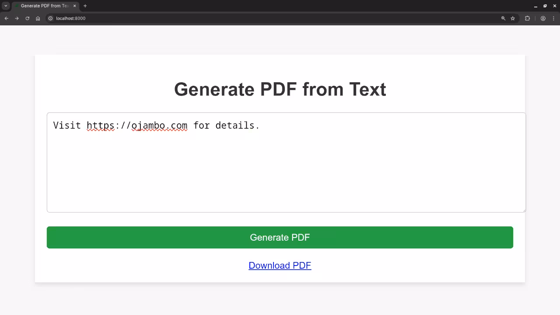The width and height of the screenshot is (560, 315).
Task: Bookmark this page with the star icon
Action: click(x=512, y=18)
